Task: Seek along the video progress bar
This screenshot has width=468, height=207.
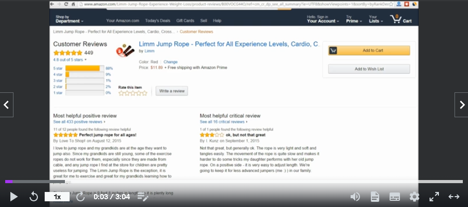Action: pyautogui.click(x=234, y=182)
